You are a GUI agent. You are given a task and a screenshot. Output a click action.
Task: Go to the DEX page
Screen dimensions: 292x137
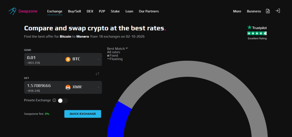90,11
